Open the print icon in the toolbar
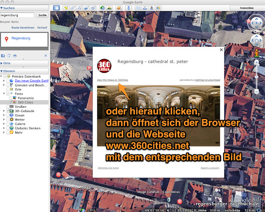This screenshot has width=265, height=212. (x=145, y=8)
